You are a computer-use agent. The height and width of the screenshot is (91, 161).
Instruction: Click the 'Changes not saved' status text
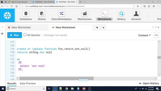coord(55,35)
